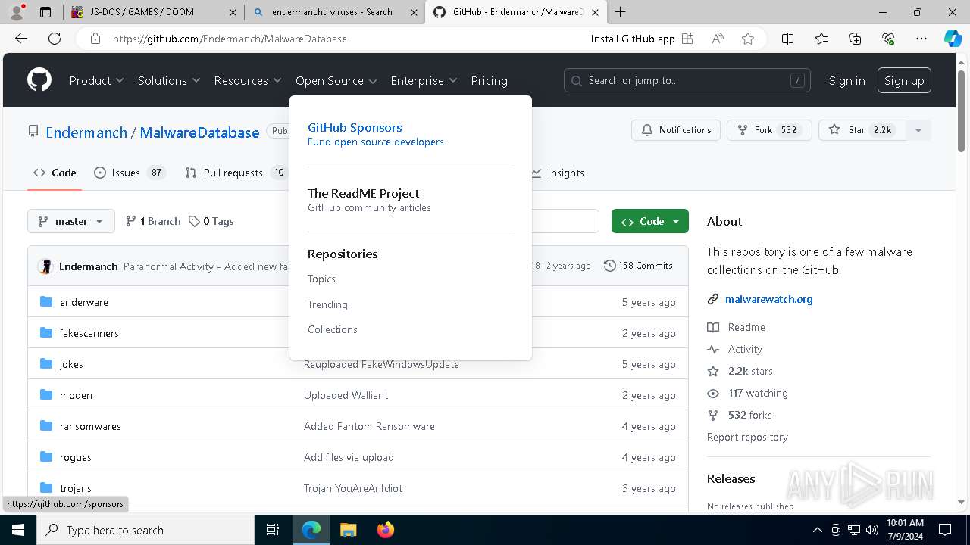Open new tab with plus icon
Image resolution: width=970 pixels, height=545 pixels.
(621, 11)
